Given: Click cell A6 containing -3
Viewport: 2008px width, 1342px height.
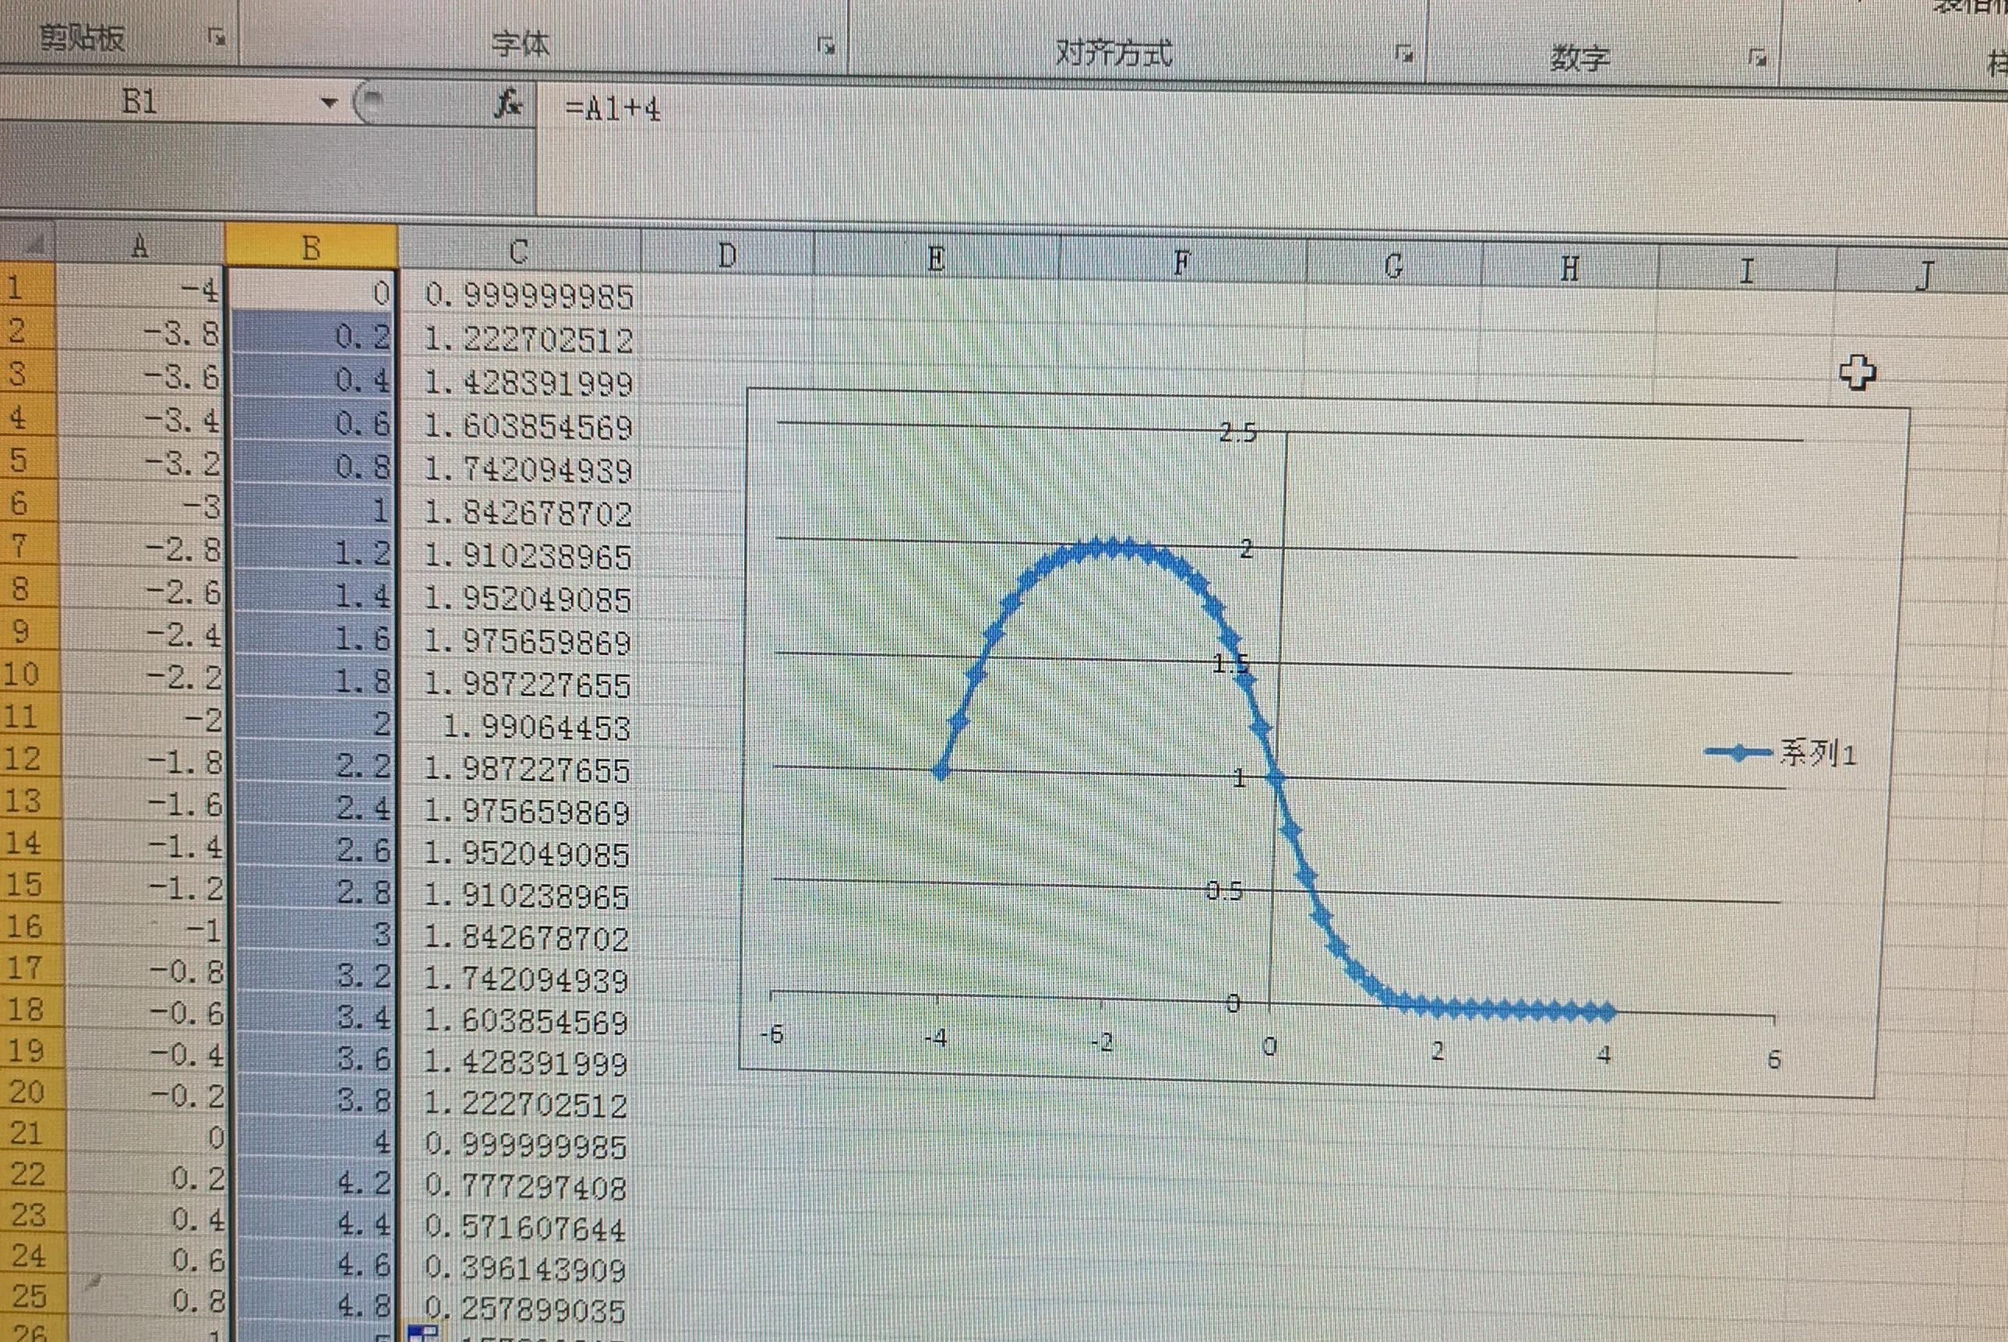Looking at the screenshot, I should (x=143, y=505).
